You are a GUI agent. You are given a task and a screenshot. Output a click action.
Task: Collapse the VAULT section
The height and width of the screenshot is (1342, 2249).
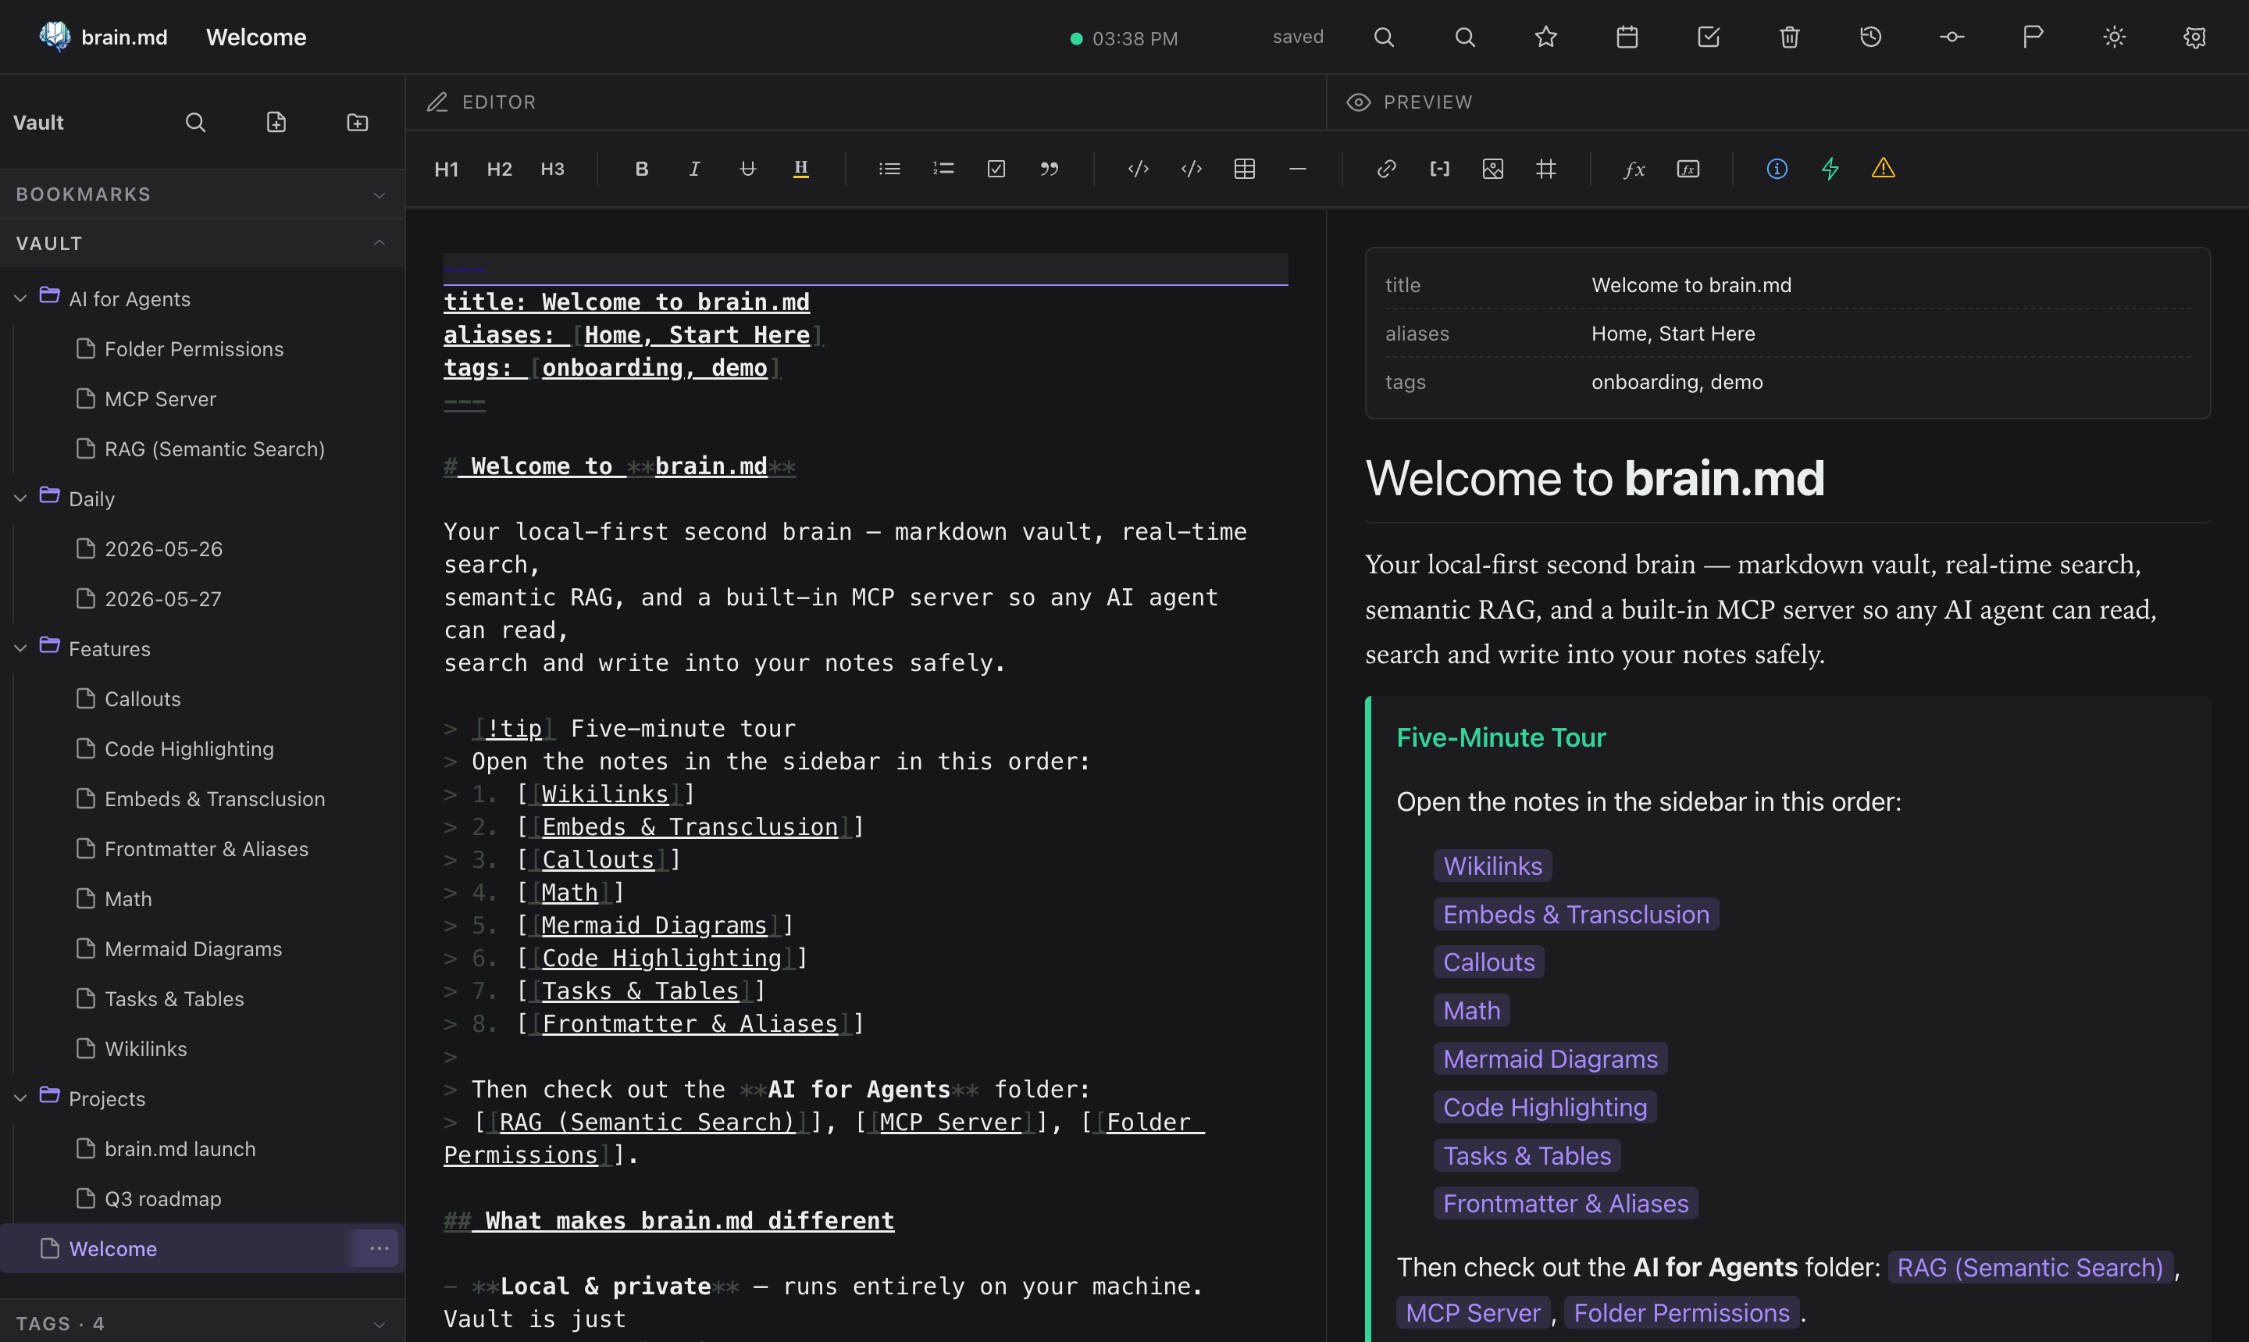click(x=202, y=243)
